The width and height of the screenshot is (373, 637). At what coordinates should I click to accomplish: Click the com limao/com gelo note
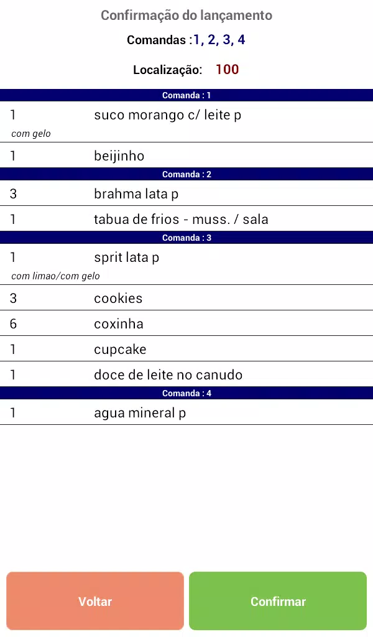click(x=55, y=276)
